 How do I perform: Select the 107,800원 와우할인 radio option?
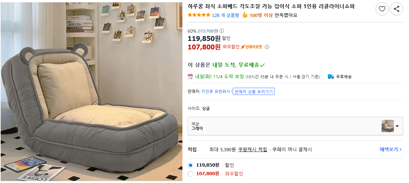tap(191, 174)
